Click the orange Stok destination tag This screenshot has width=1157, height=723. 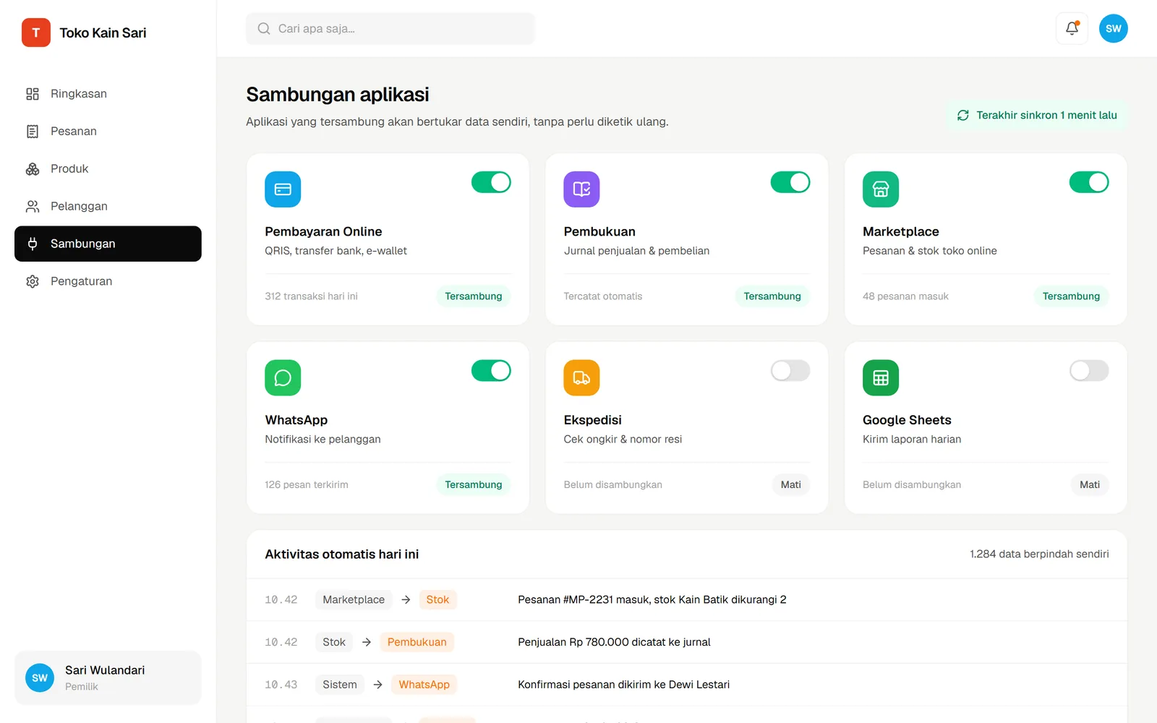[x=437, y=599]
